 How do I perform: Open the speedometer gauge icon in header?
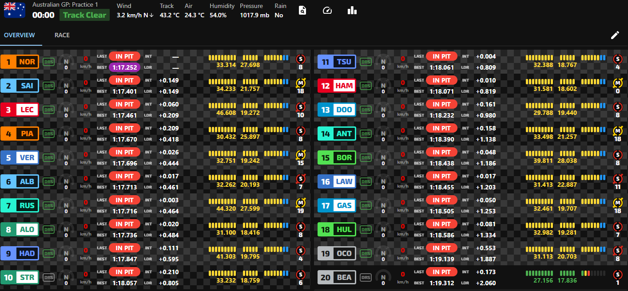click(x=327, y=10)
